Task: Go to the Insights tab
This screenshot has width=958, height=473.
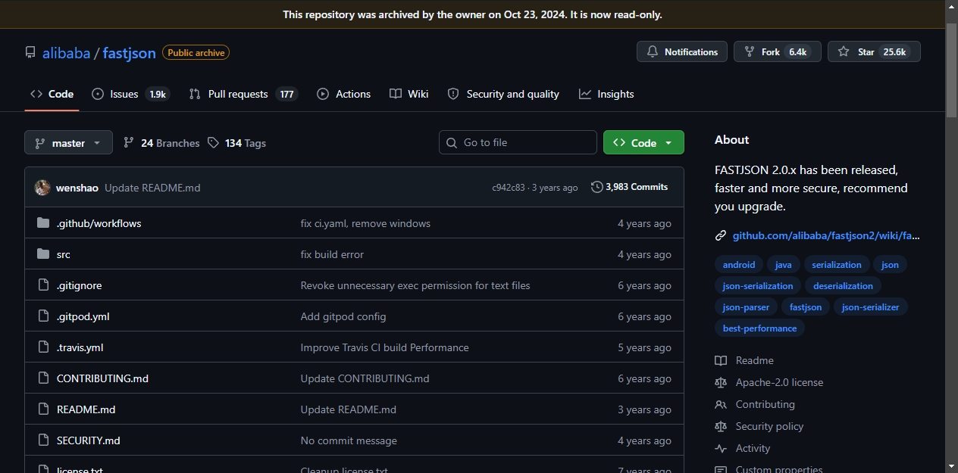Action: (x=606, y=94)
